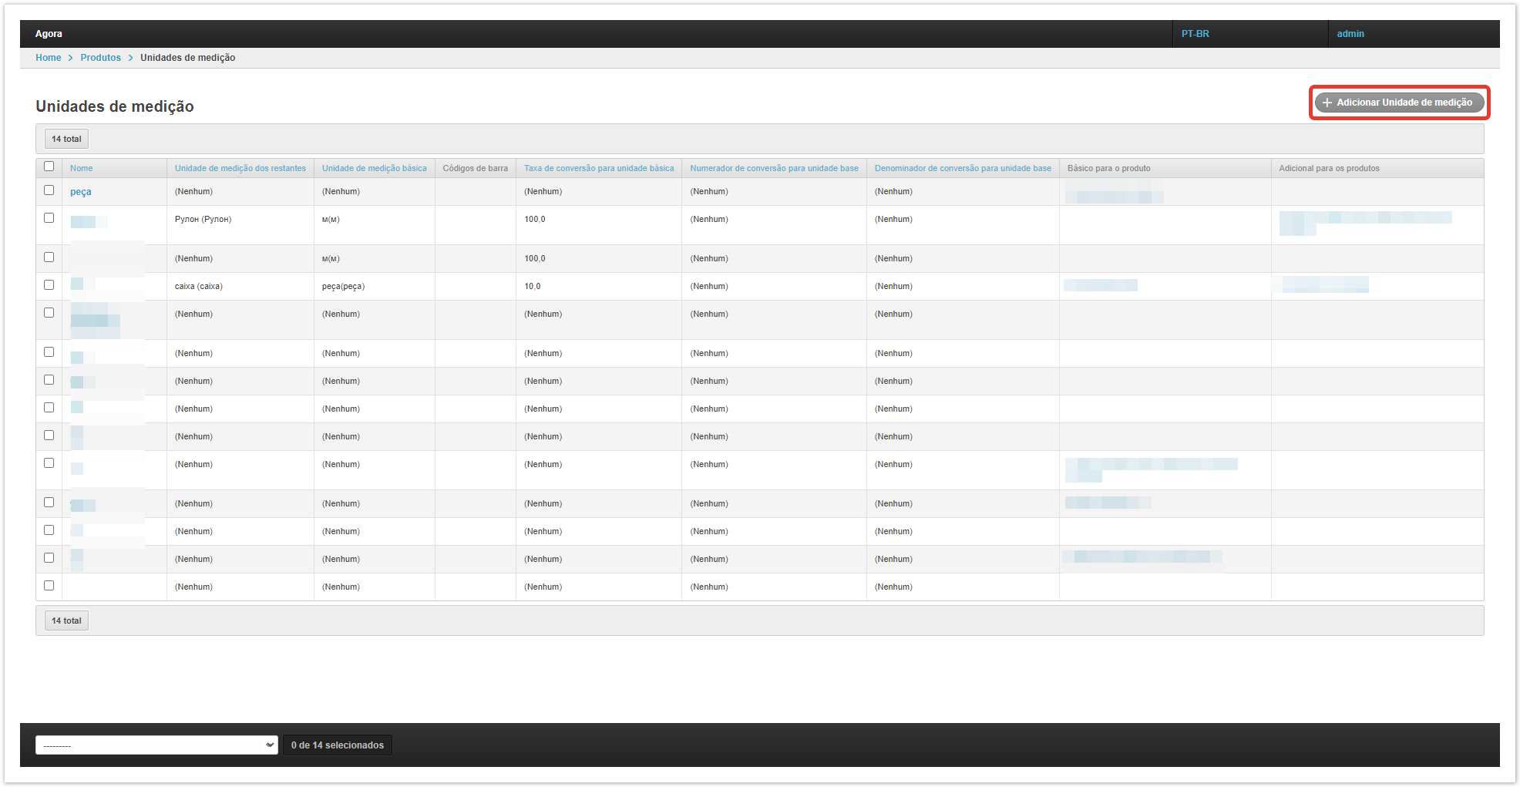Sort by Unidade de medição dos restantes
Viewport: 1520px width, 787px height.
(240, 168)
